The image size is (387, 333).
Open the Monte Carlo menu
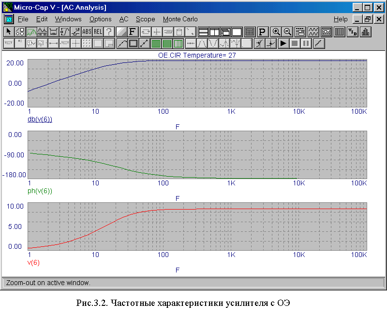pyautogui.click(x=180, y=19)
